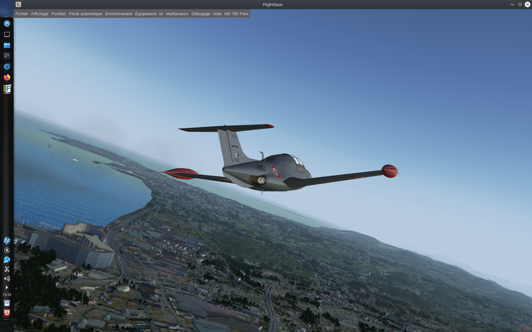
Task: Open the Multijoueurs menu
Action: (x=177, y=14)
